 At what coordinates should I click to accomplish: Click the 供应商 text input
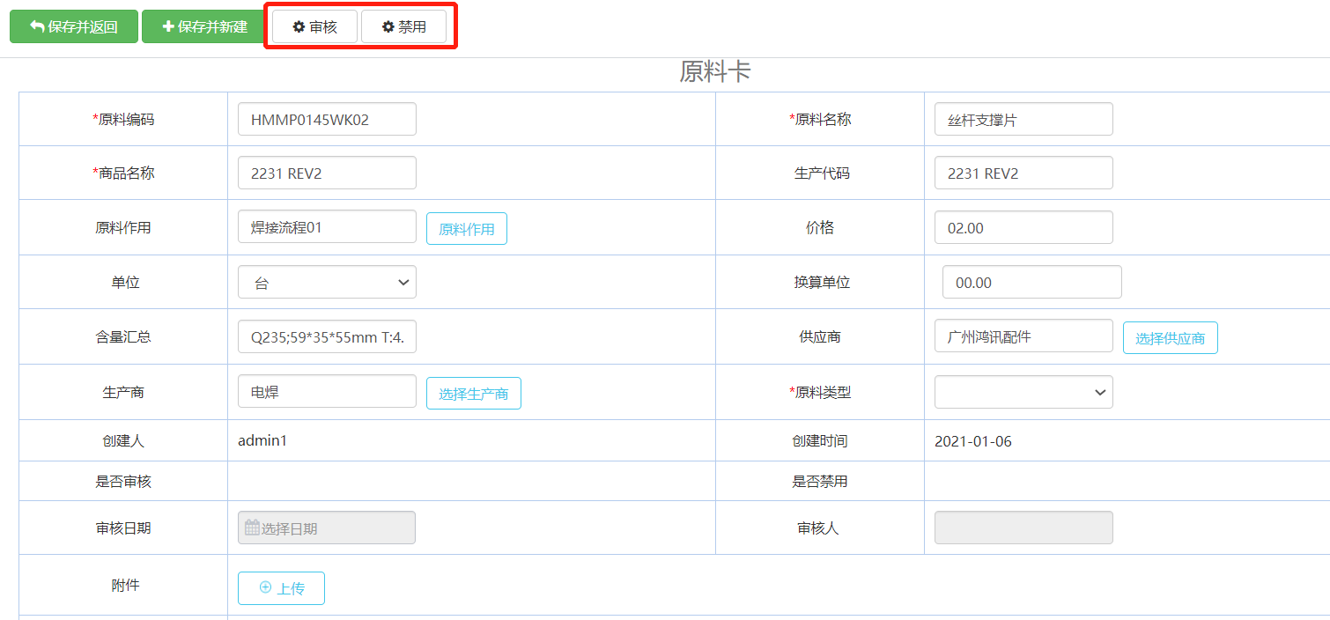coord(1023,336)
